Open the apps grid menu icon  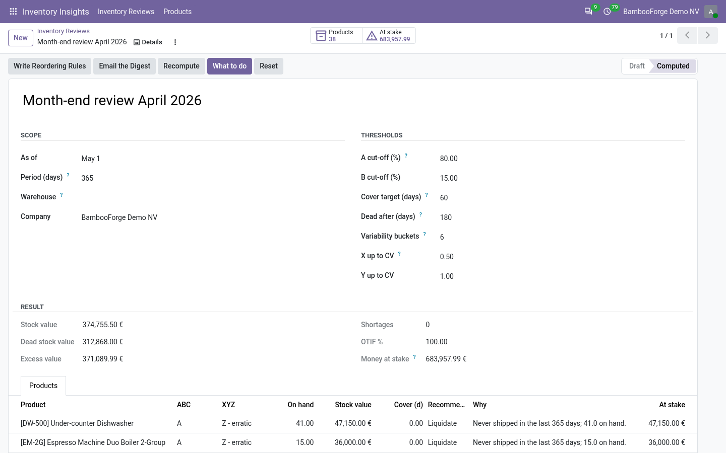[14, 12]
